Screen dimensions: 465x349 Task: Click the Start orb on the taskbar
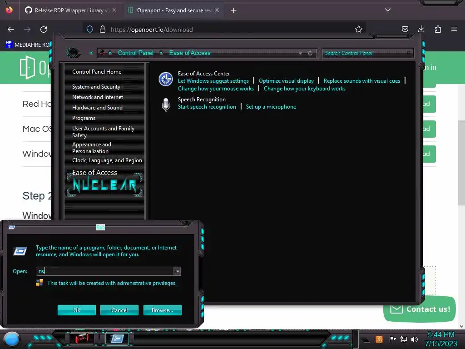point(12,339)
